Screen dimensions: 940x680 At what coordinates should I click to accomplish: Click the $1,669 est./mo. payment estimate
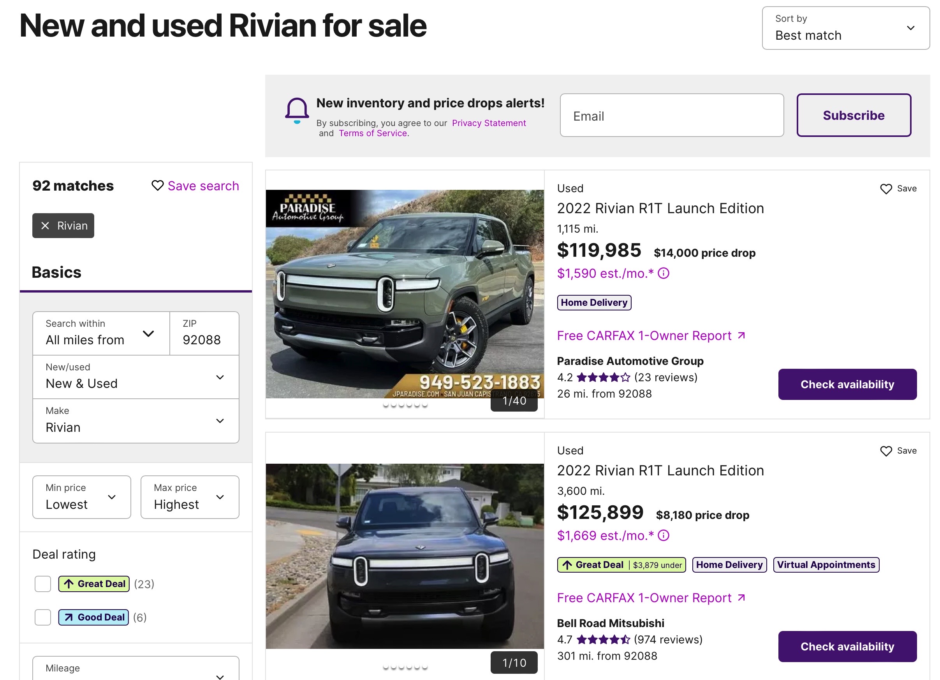coord(605,535)
